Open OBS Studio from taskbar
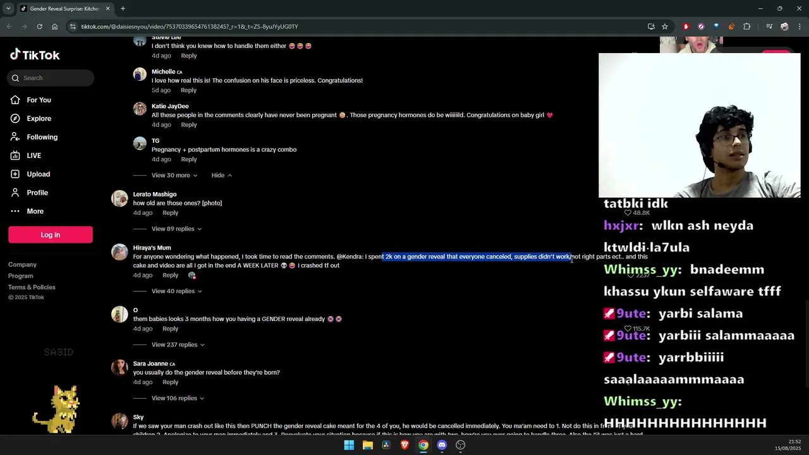This screenshot has width=809, height=455. click(x=461, y=445)
